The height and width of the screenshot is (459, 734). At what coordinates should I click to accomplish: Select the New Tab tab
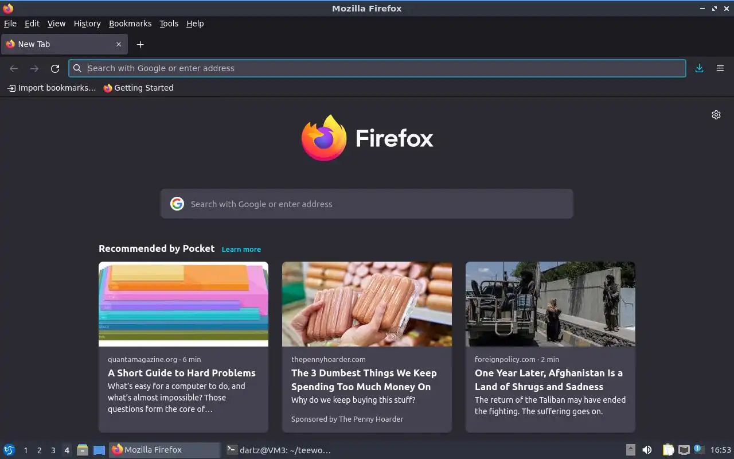(x=64, y=44)
